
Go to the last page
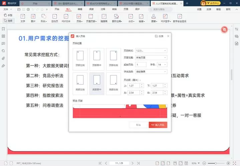[138, 163]
